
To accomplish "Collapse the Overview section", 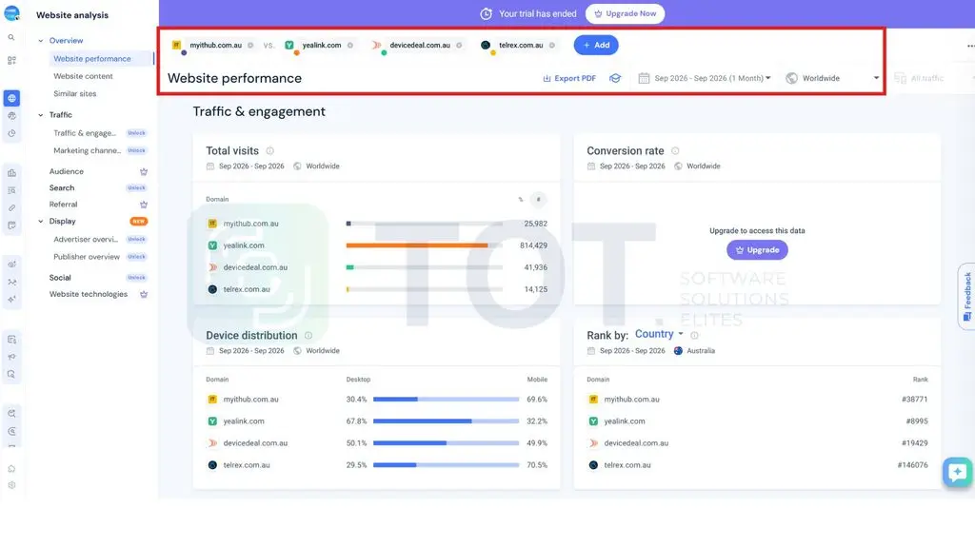I will tap(41, 41).
